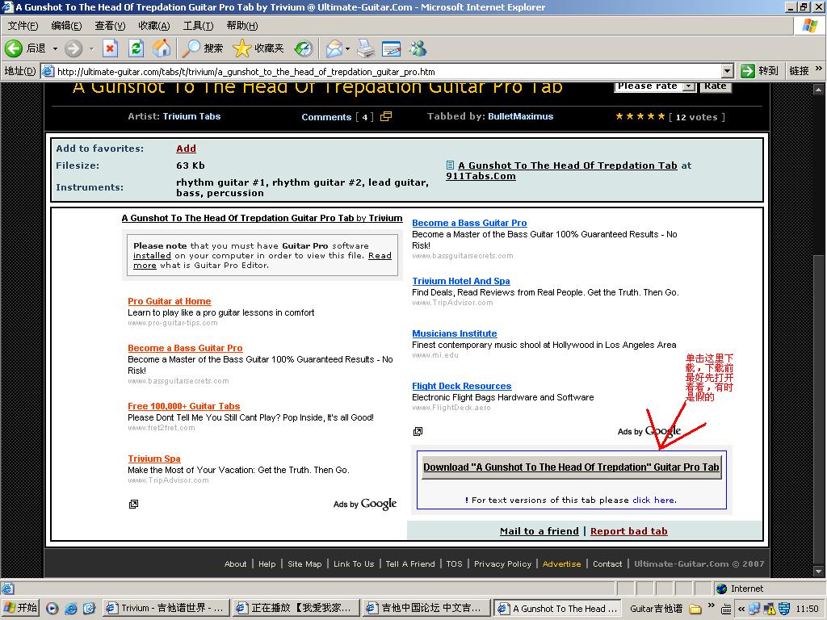Click the Mail envelope toolbar icon
827x620 pixels.
334,48
